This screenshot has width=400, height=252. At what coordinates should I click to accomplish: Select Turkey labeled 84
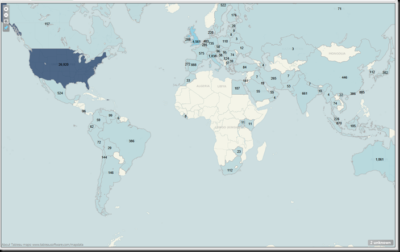[x=245, y=68]
